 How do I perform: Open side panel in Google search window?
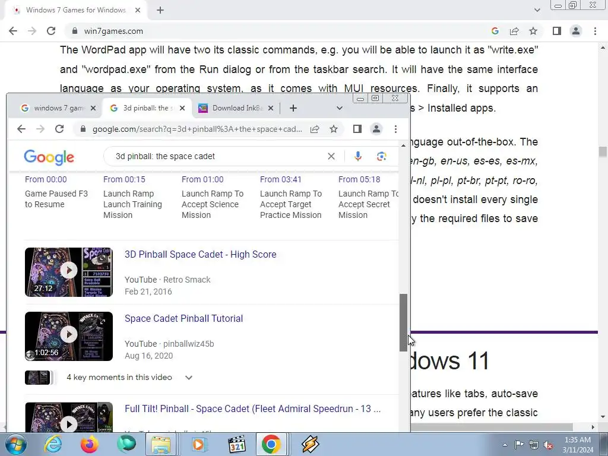(x=357, y=129)
